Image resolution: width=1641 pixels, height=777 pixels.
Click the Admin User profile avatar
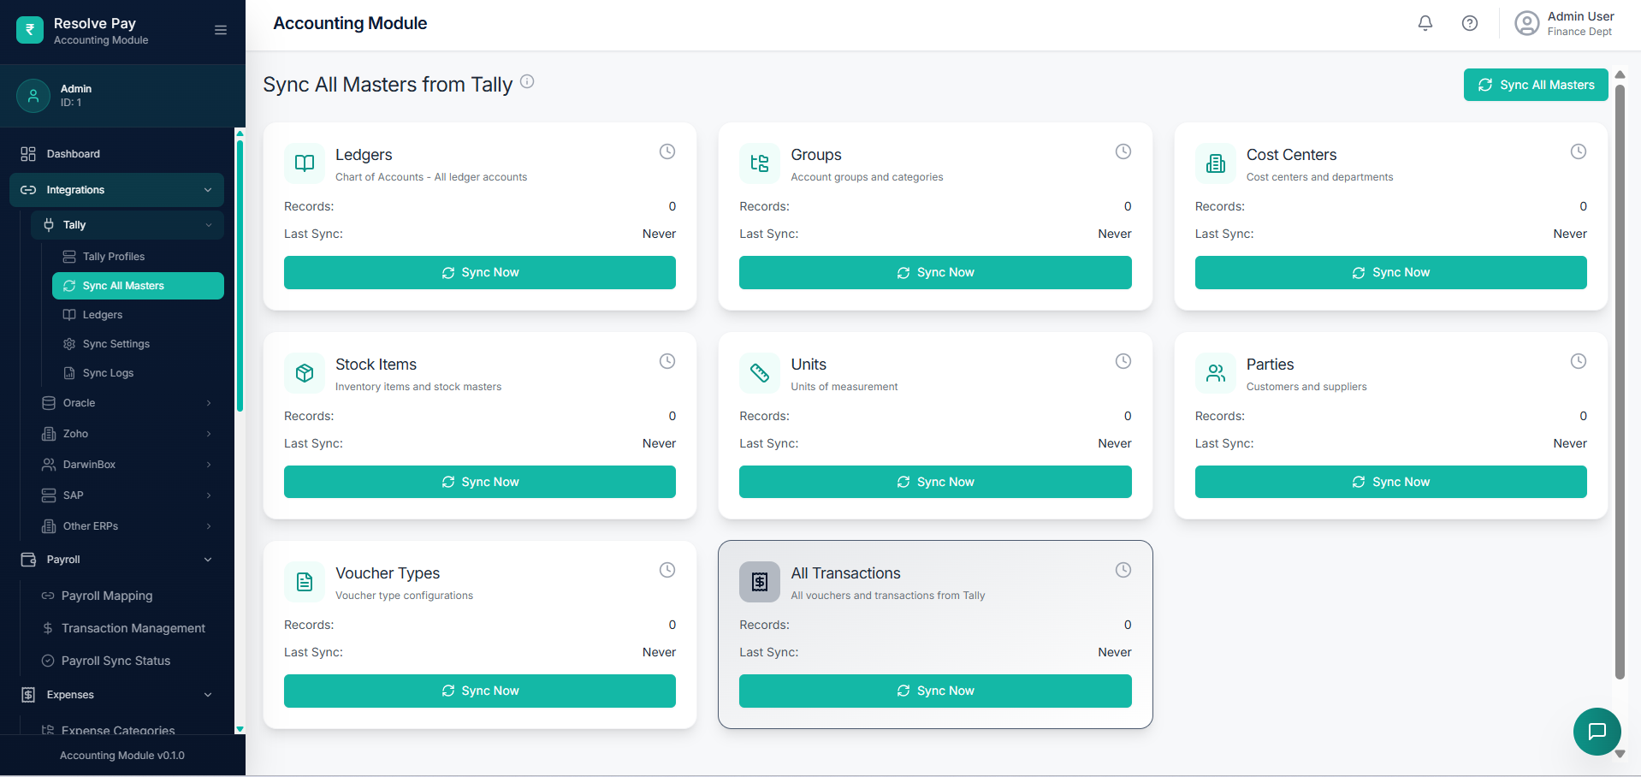(1527, 23)
